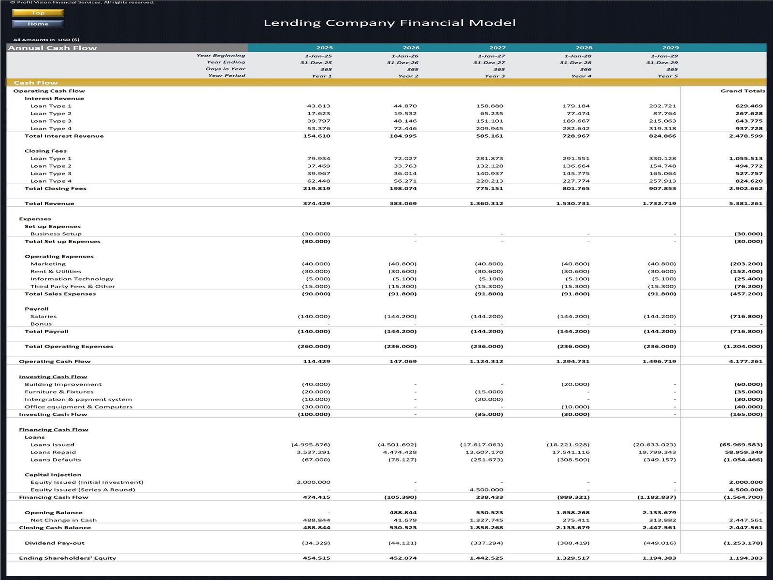Select the Closing Cash Balance row label

pyautogui.click(x=55, y=528)
